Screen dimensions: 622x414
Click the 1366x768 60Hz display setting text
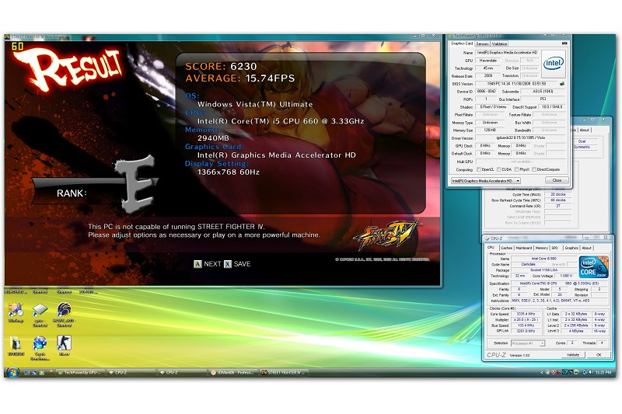click(229, 172)
